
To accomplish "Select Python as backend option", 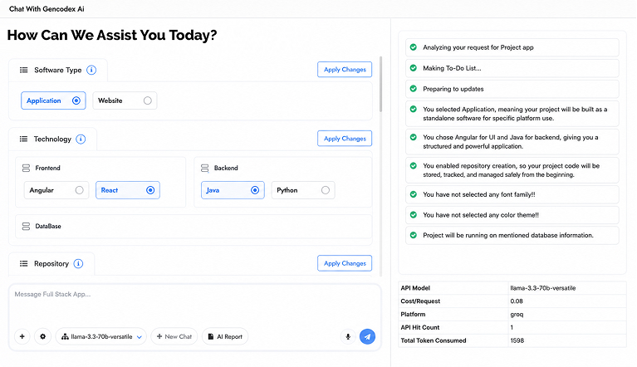I will click(303, 190).
